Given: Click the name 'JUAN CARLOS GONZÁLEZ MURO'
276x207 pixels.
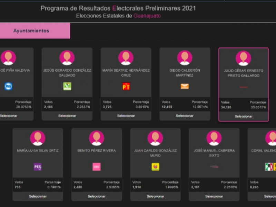Looking at the screenshot, I should tap(155, 153).
